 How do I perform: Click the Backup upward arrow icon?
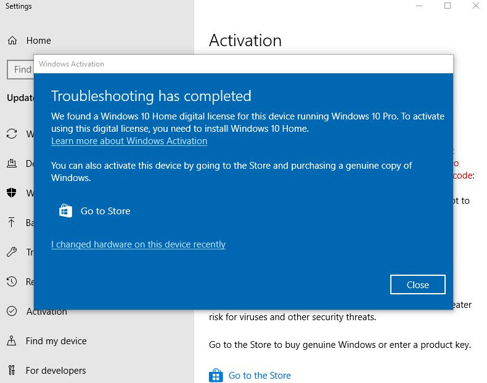(12, 223)
